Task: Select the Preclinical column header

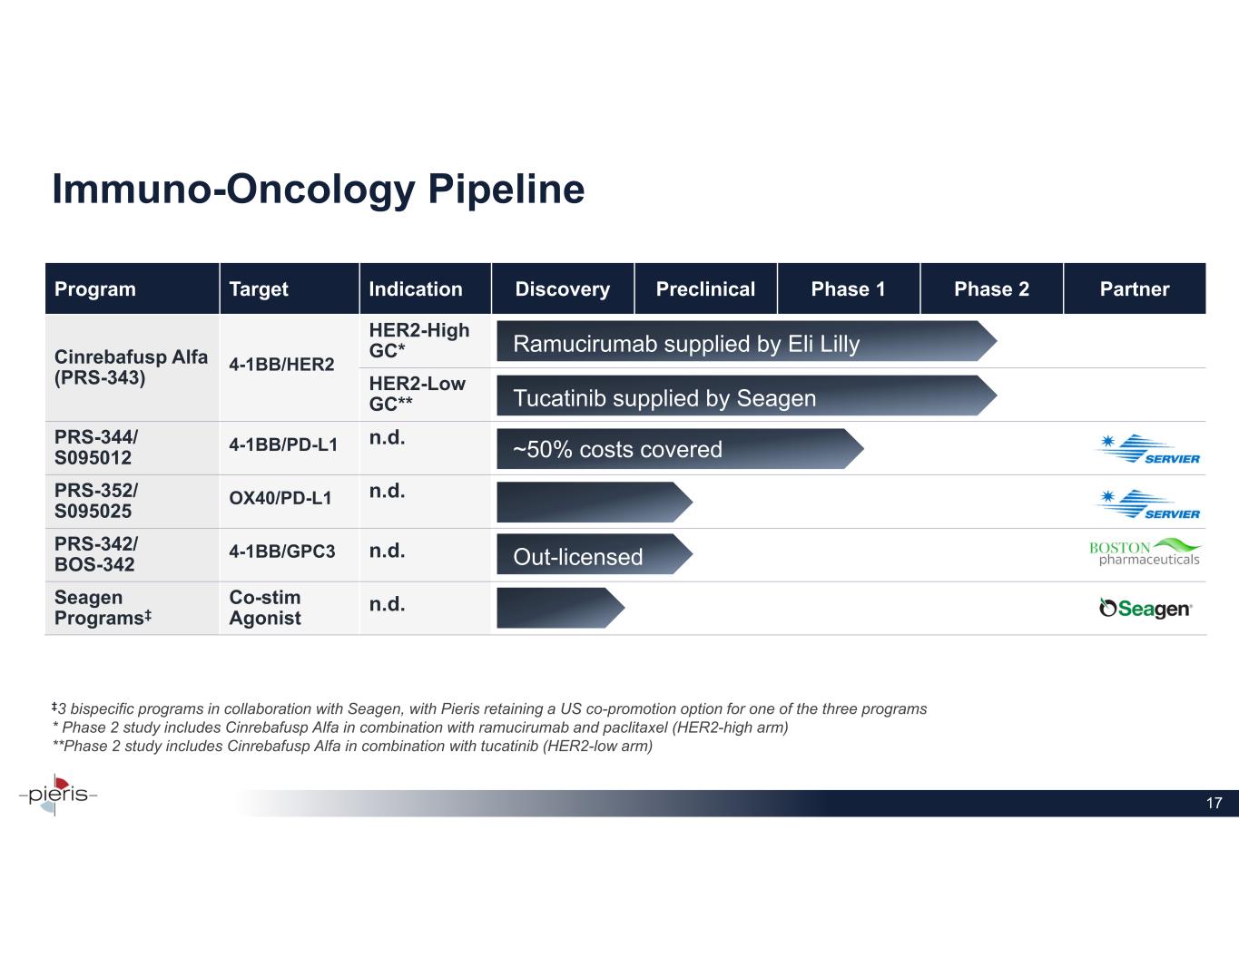Action: tap(705, 288)
